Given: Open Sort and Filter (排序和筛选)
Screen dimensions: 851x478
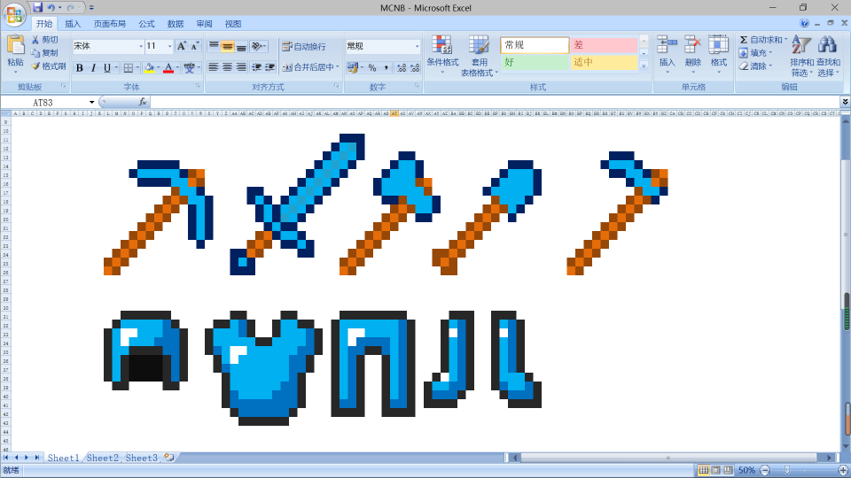Looking at the screenshot, I should coord(801,55).
